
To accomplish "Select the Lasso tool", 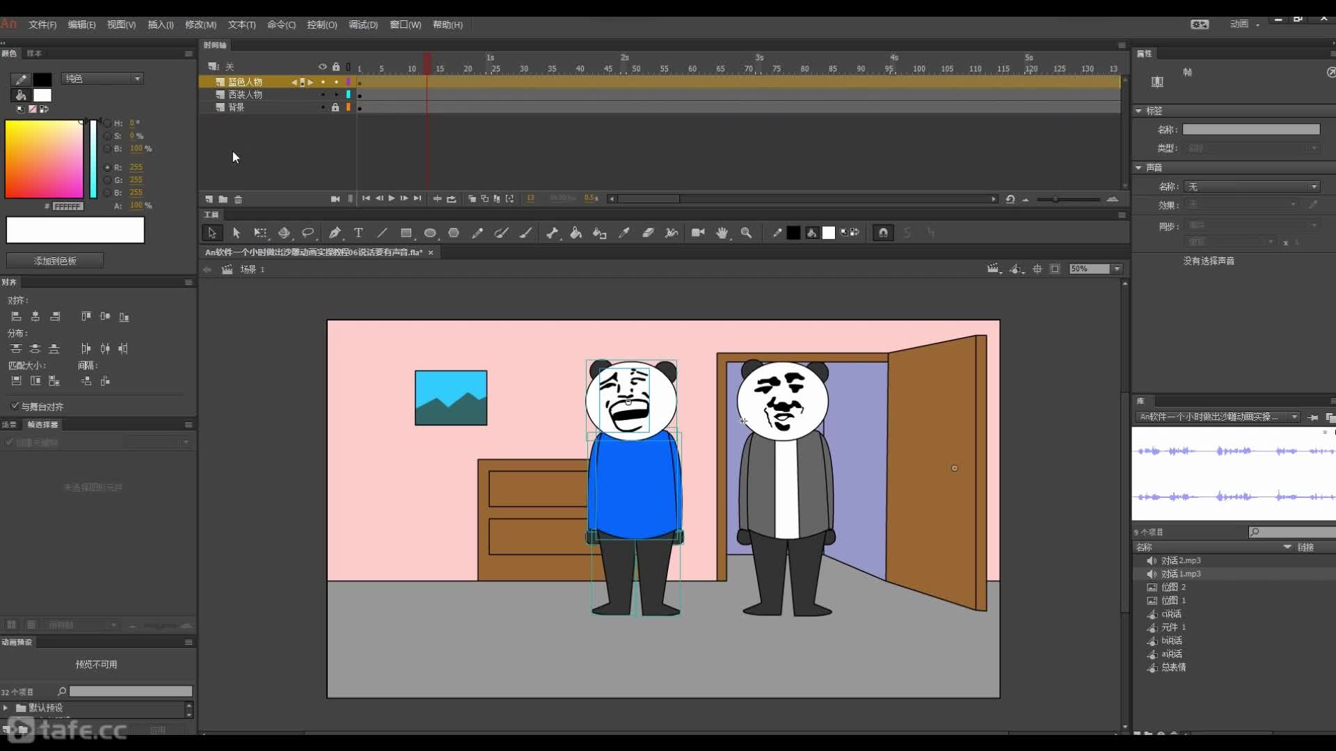I will tap(308, 233).
